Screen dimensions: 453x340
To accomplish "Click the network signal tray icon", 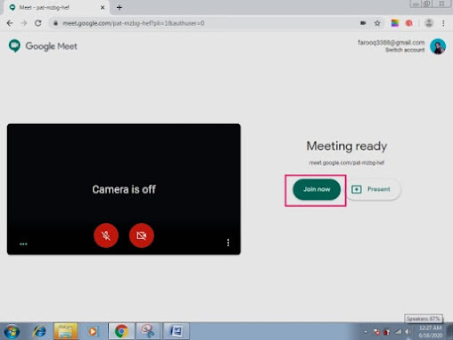I will 398,332.
